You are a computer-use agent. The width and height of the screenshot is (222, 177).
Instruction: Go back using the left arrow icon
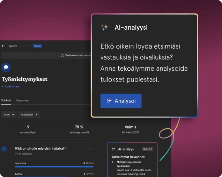[x=3, y=46]
